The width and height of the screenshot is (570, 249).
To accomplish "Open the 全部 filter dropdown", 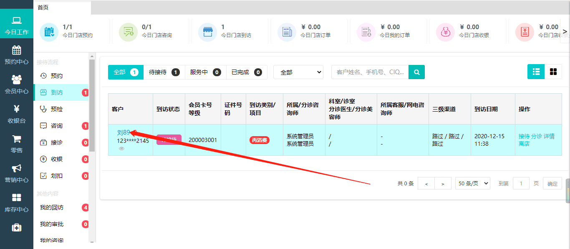I will [x=298, y=72].
